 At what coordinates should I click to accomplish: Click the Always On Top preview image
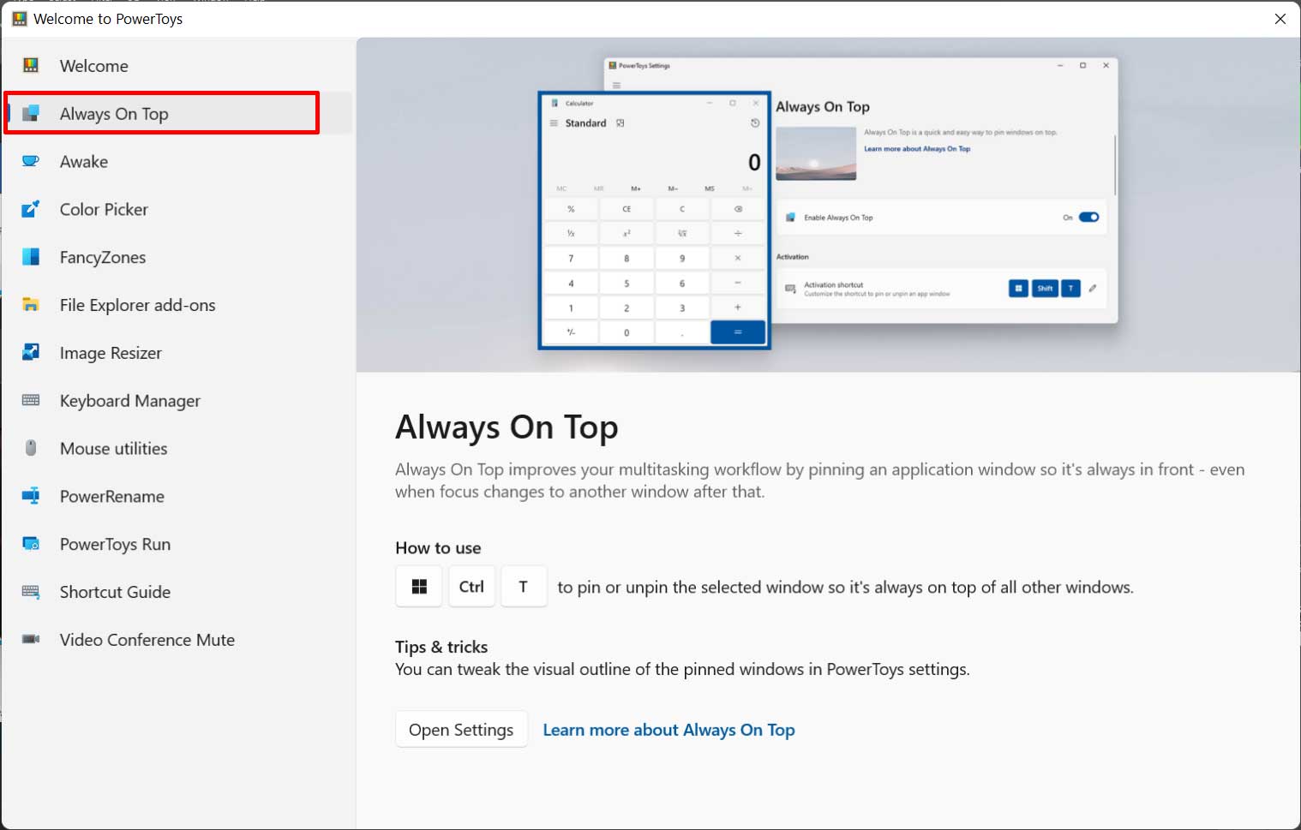(828, 205)
